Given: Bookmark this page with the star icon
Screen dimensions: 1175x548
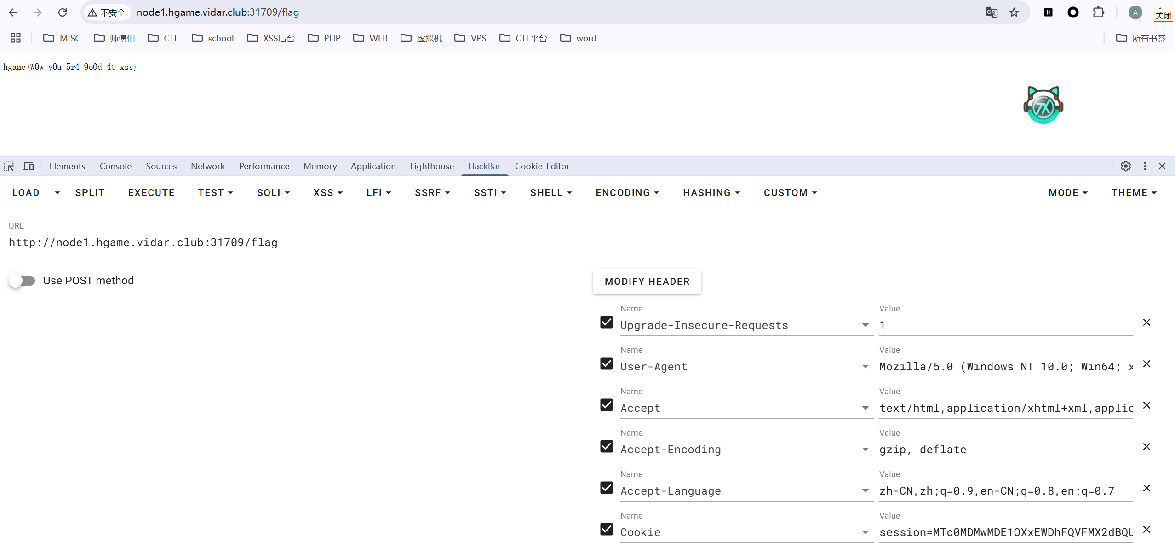Looking at the screenshot, I should [1014, 12].
